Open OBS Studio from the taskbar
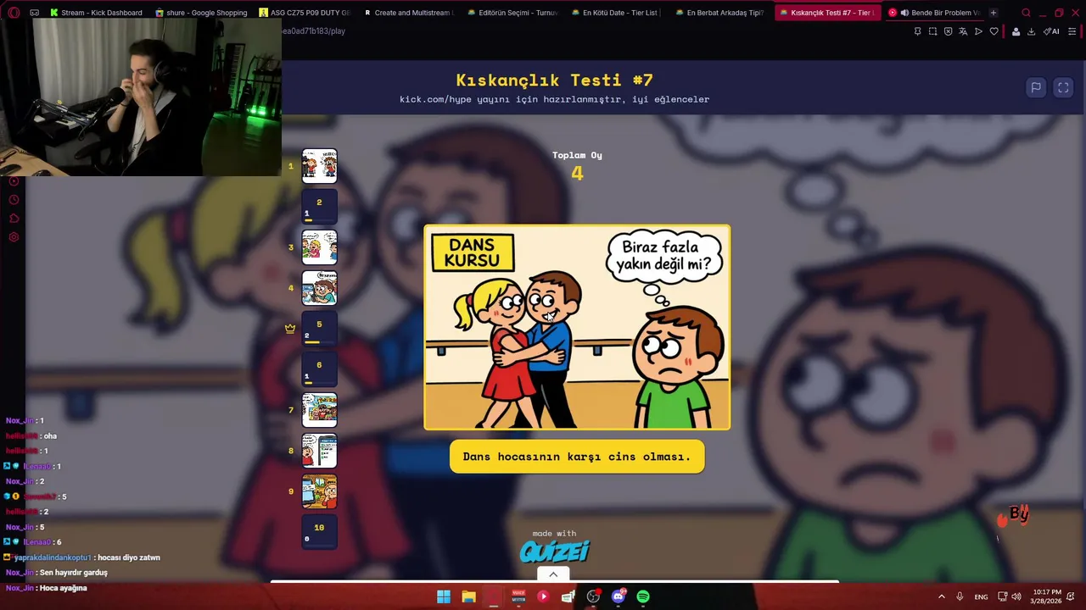The width and height of the screenshot is (1086, 610). pos(593,596)
